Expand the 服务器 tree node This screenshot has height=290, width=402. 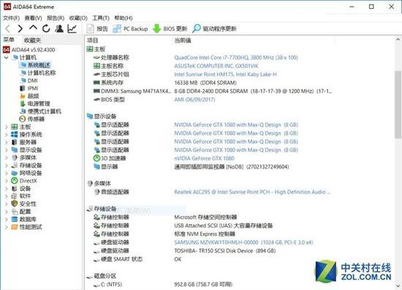point(7,142)
